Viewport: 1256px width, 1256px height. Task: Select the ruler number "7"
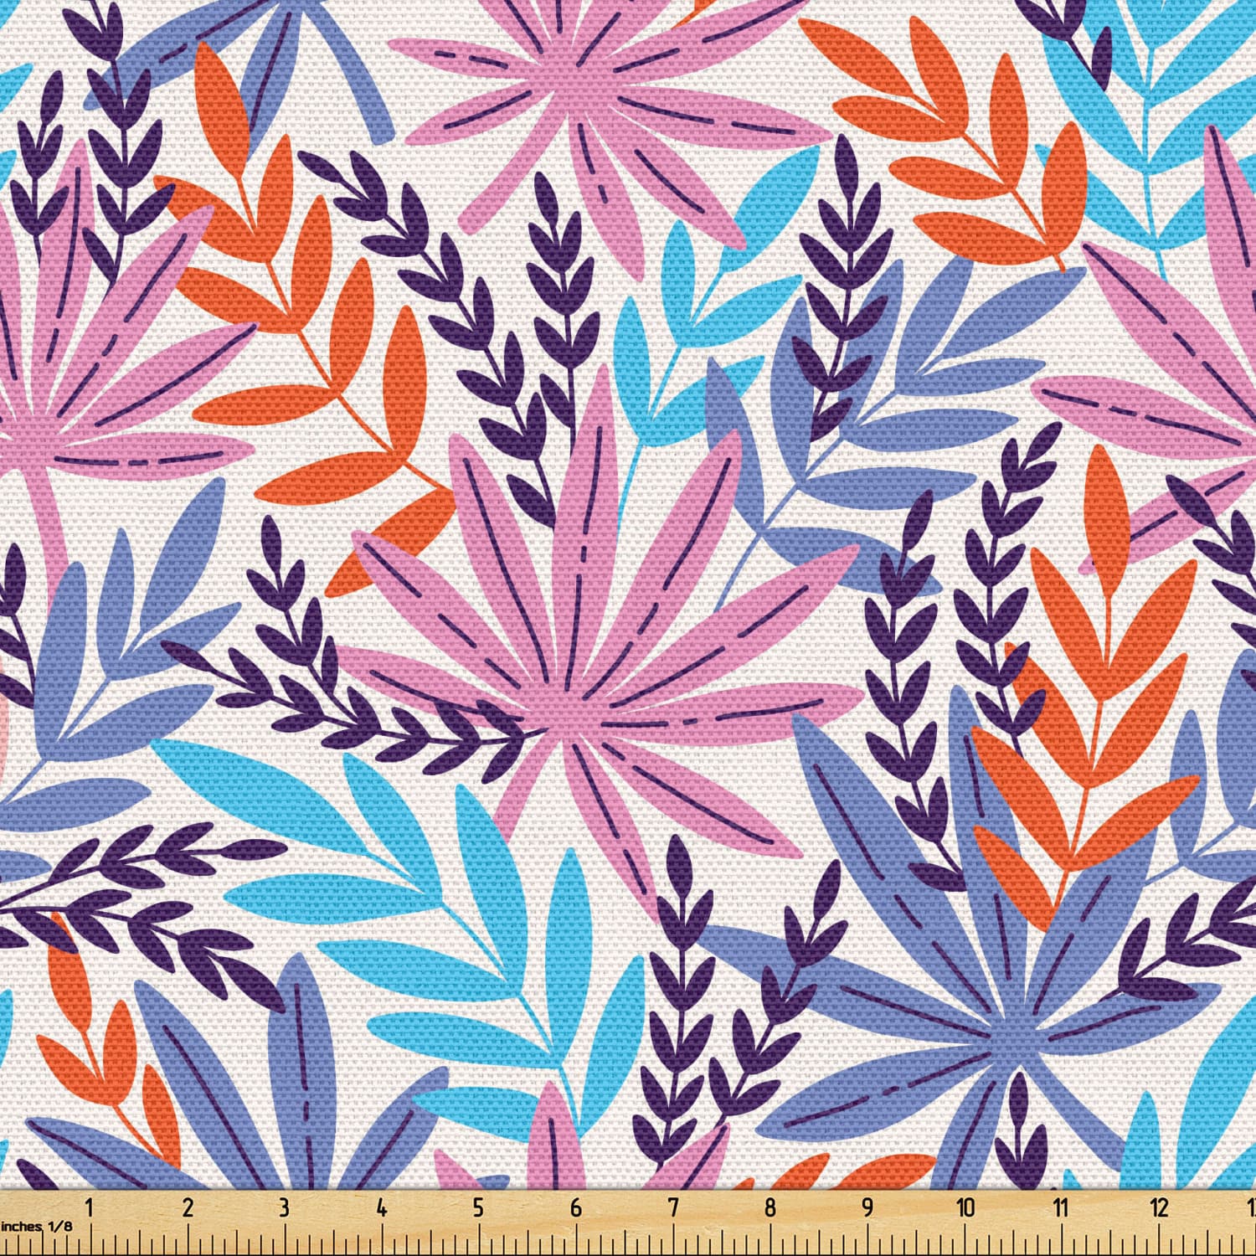(x=673, y=1207)
